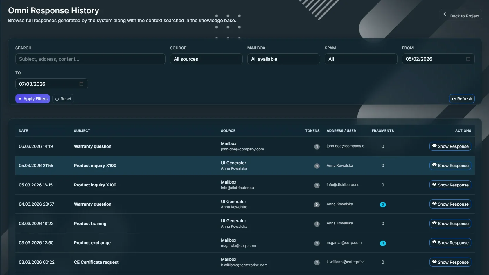Viewport: 489px width, 275px height.
Task: Select the subject 'Product exchange'
Action: click(92, 243)
